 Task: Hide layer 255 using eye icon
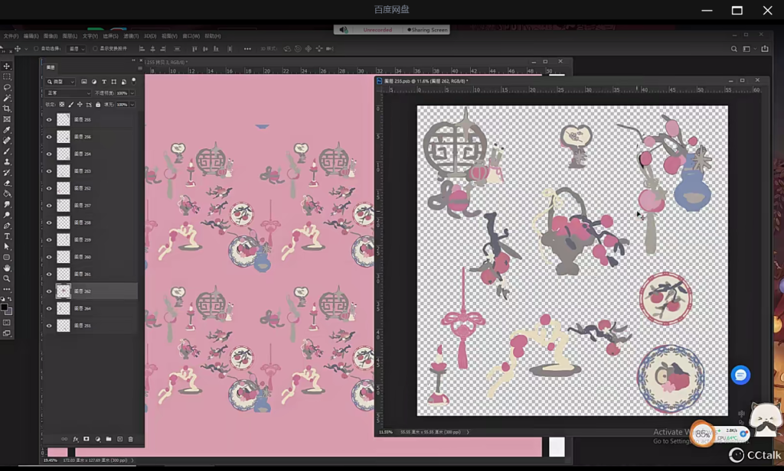(49, 120)
